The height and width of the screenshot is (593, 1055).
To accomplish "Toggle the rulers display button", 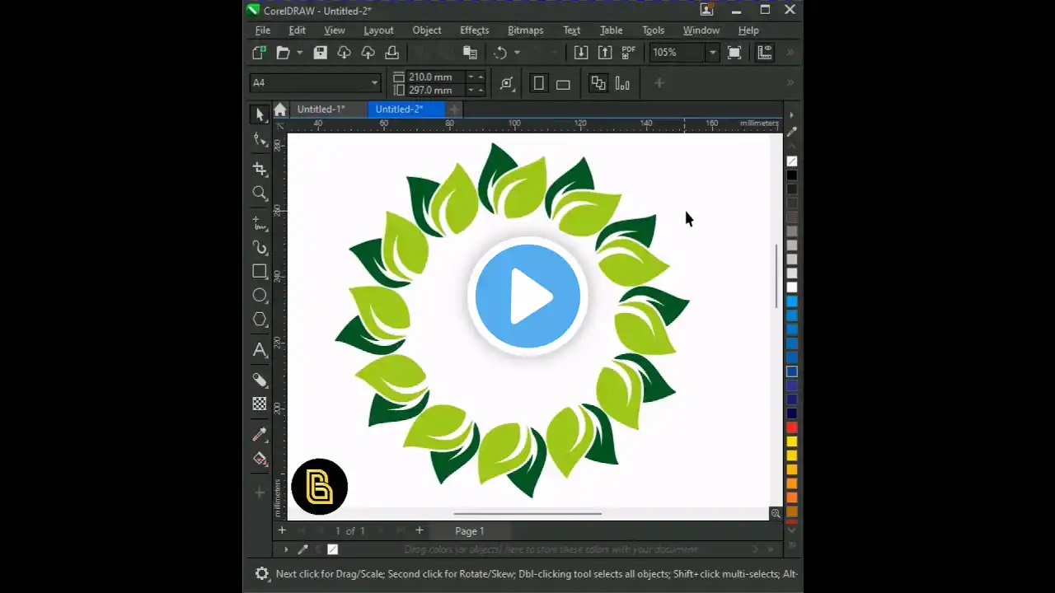I will 765,53.
